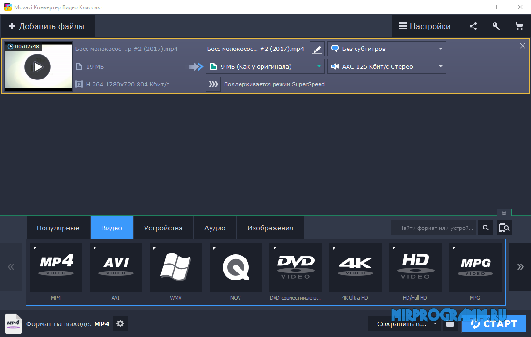
Task: Open the AAC audio track dropdown
Action: 386,67
